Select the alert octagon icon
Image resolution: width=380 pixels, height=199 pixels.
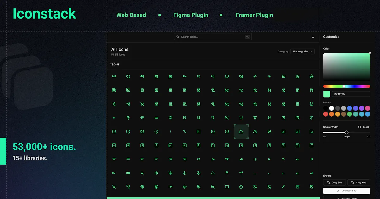(x=156, y=132)
